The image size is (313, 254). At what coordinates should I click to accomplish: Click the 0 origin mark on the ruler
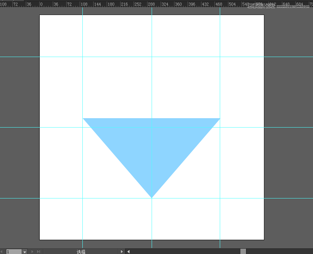41,4
